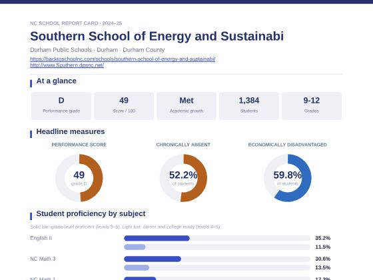Click the 'PERFORMANCE SCORE' label

pos(79,145)
